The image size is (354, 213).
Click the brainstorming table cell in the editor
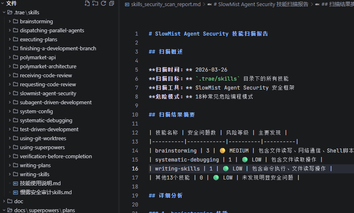176,151
